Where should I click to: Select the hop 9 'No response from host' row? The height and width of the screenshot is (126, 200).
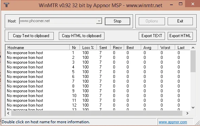pyautogui.click(x=98, y=91)
